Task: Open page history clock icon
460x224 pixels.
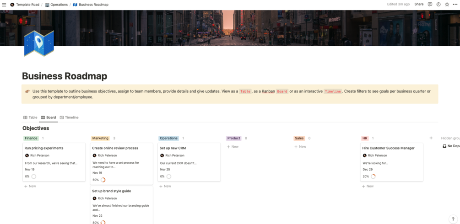Action: (438, 5)
